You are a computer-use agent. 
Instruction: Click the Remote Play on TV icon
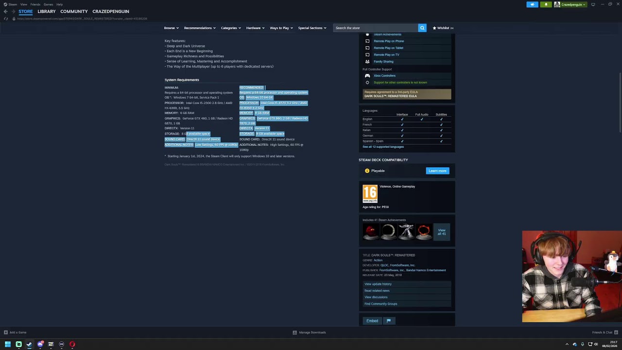(367, 55)
